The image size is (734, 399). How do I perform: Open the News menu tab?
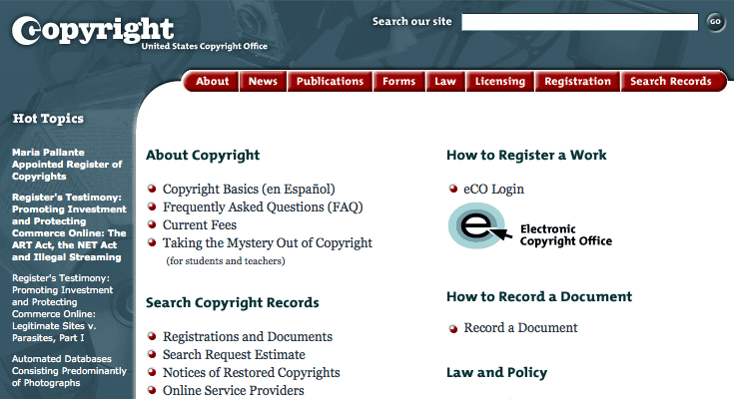pyautogui.click(x=263, y=82)
